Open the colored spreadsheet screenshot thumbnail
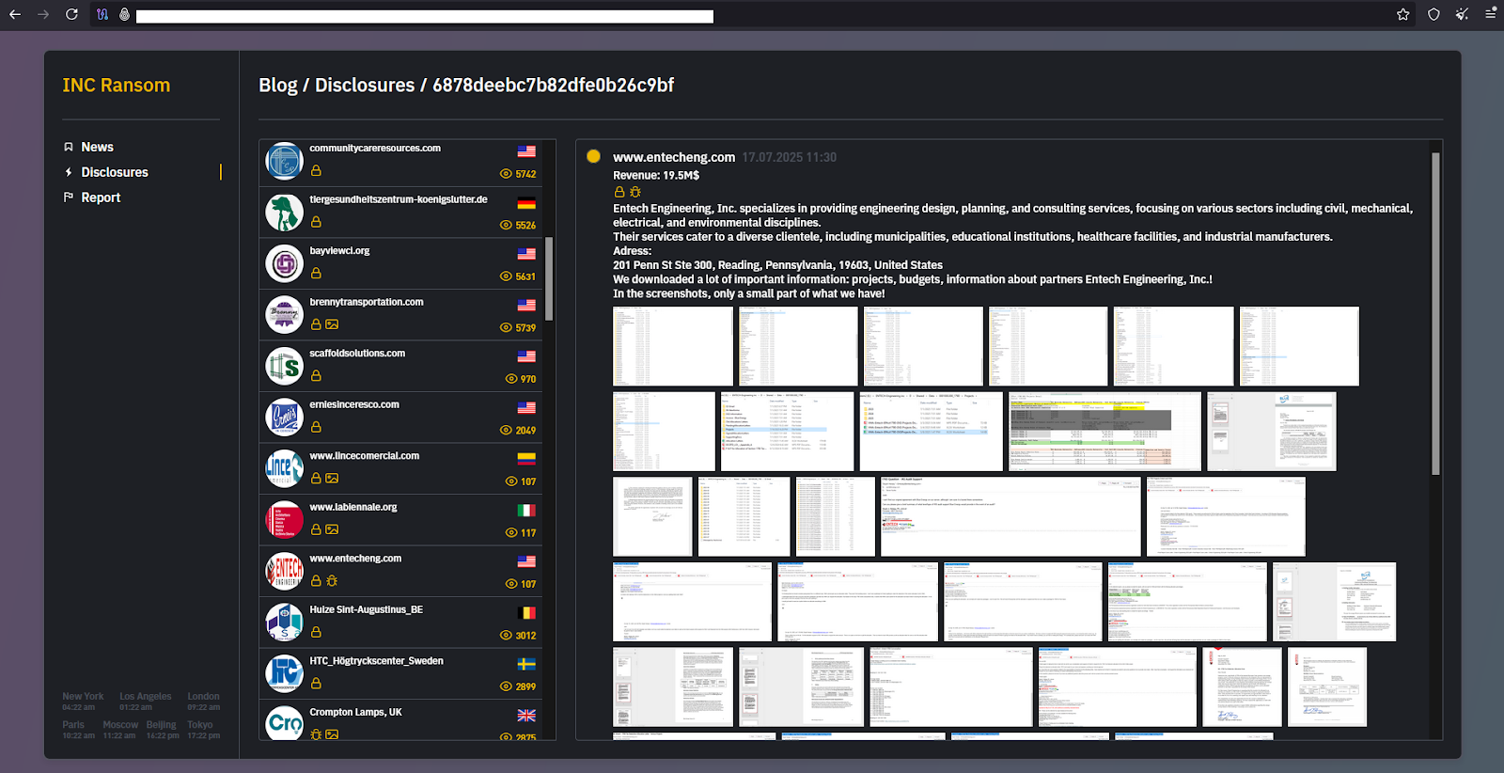Image resolution: width=1504 pixels, height=773 pixels. tap(1104, 432)
